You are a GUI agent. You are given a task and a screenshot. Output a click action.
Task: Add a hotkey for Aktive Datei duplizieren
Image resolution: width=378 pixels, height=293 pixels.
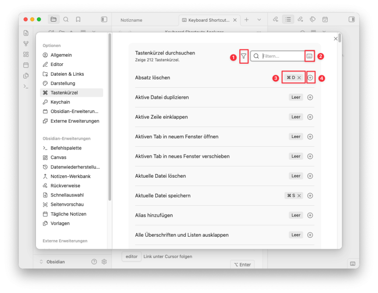click(310, 97)
